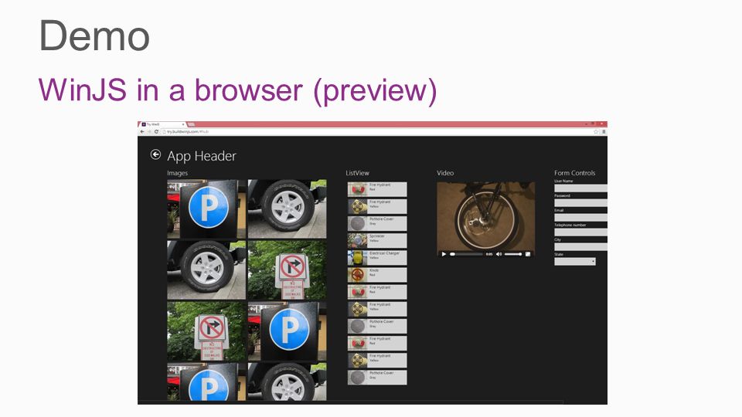Select the Electrical Charger list item
This screenshot has height=417, width=742.
click(x=377, y=258)
